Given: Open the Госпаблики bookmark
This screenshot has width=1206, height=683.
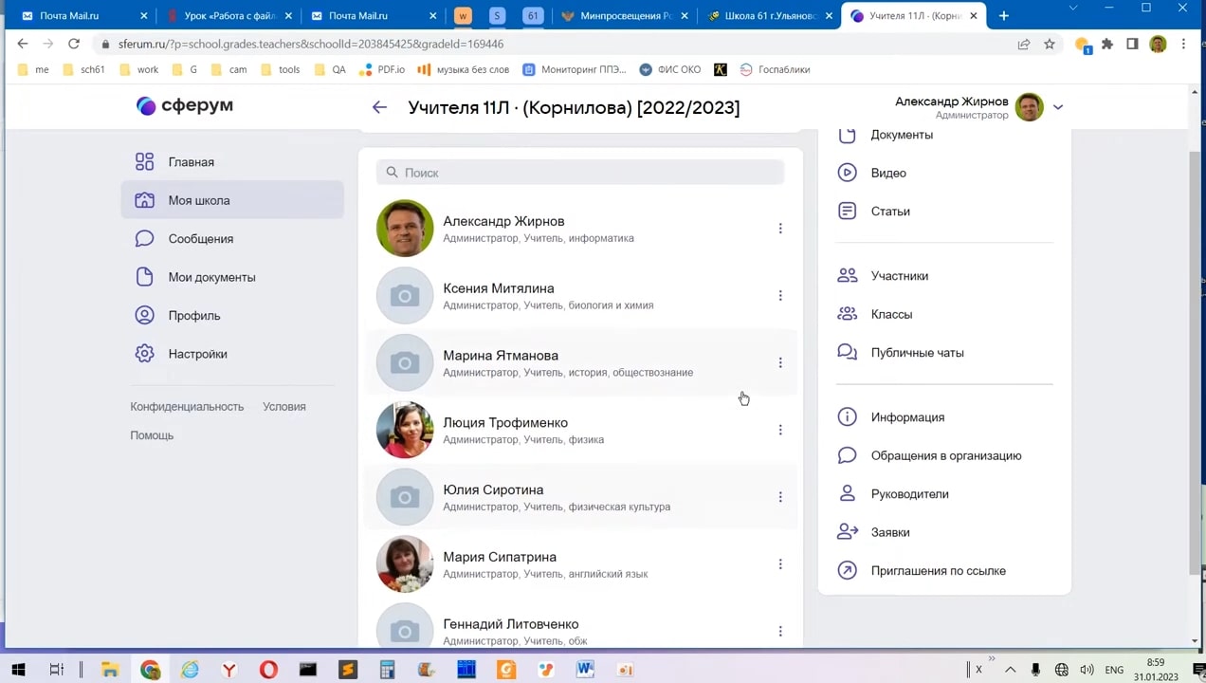Looking at the screenshot, I should (775, 69).
